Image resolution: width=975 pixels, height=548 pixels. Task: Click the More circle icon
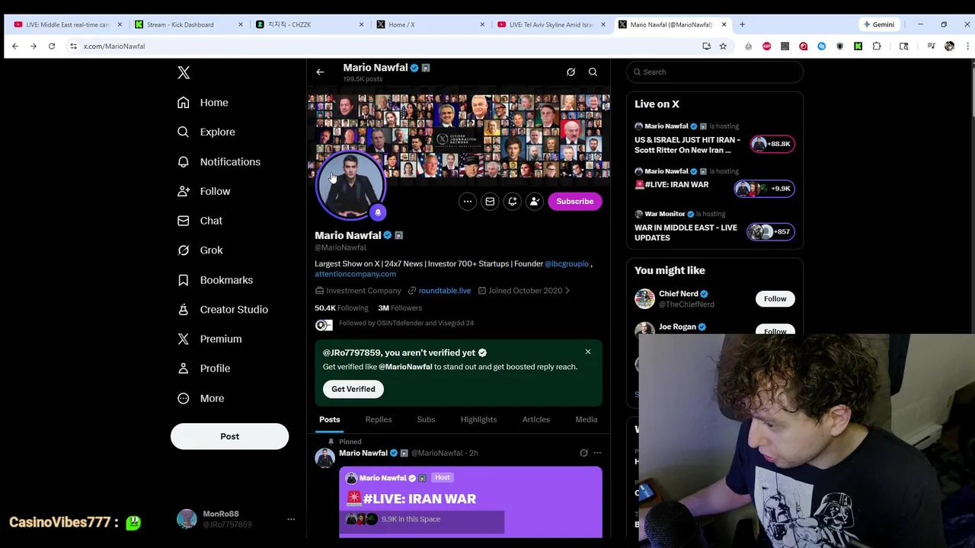[x=183, y=398]
